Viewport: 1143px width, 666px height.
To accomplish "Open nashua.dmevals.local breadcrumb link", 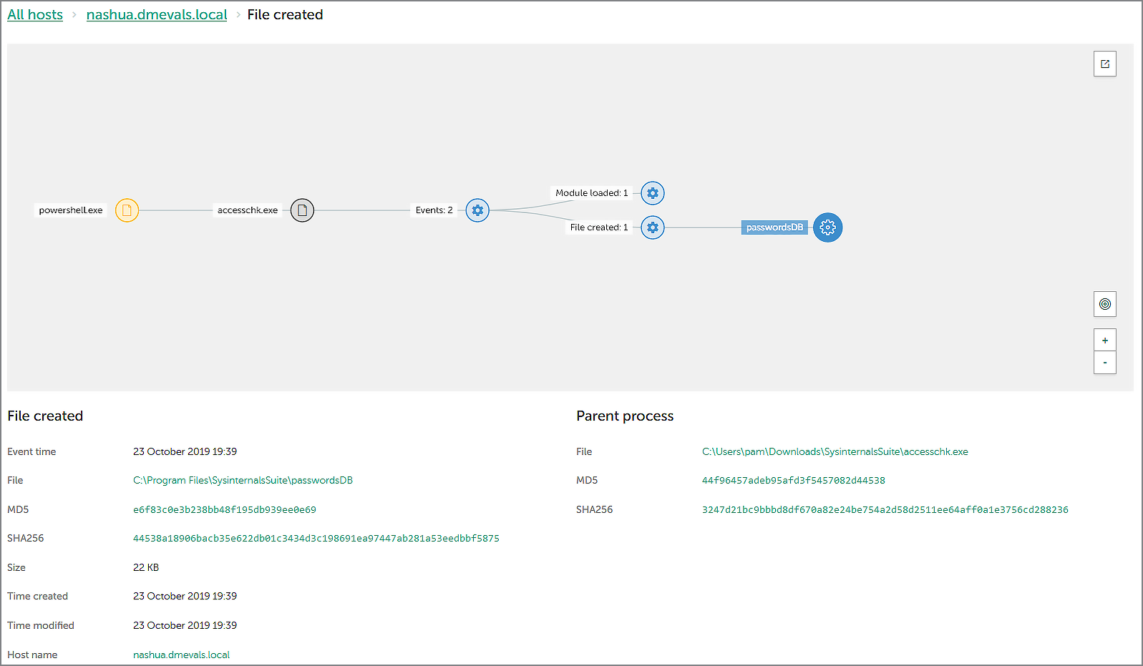I will 157,15.
